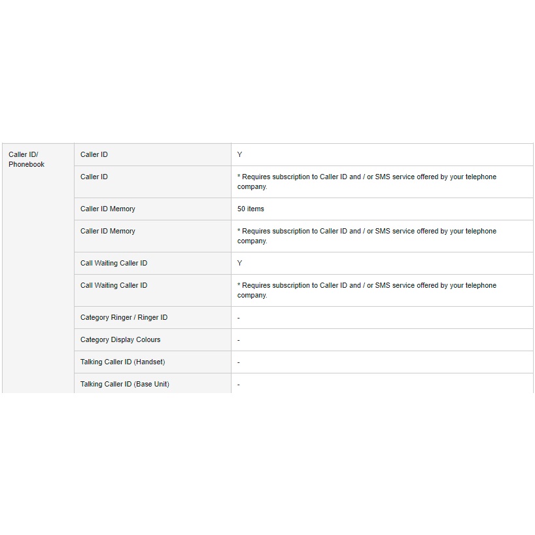Click the dash value for Talking Caller ID (Handset)

239,362
